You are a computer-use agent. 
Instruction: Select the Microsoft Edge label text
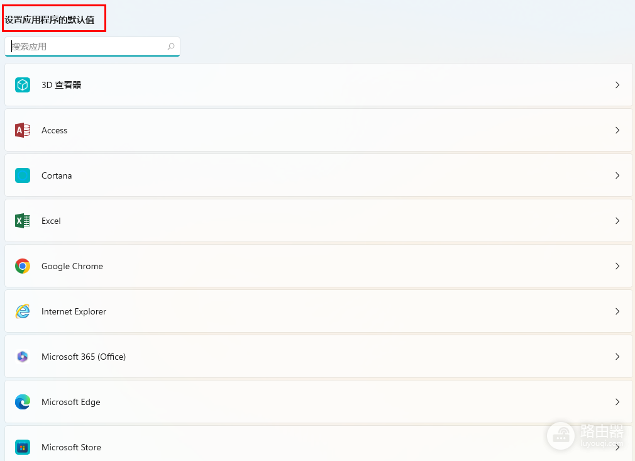pyautogui.click(x=71, y=402)
